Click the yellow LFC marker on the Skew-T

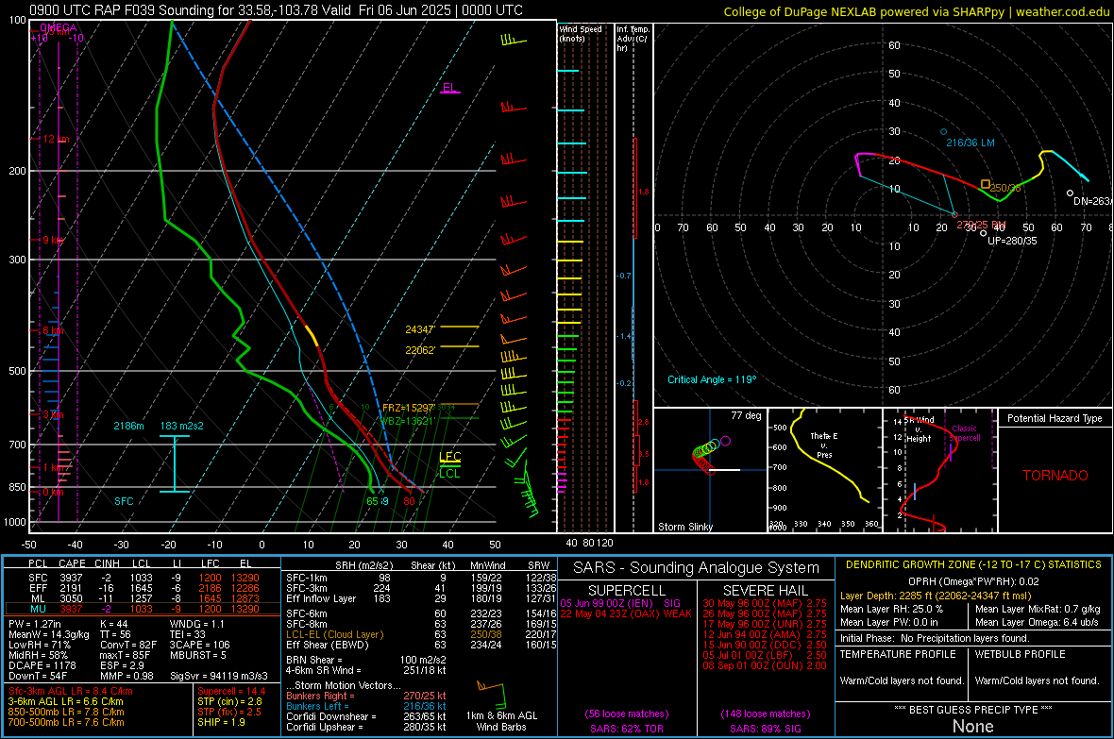[x=449, y=457]
